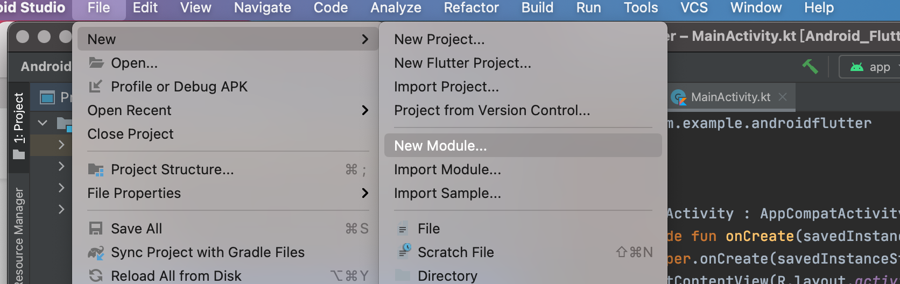Click the Reload All from Disk icon

pos(96,276)
